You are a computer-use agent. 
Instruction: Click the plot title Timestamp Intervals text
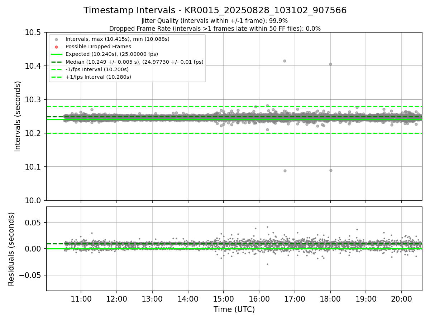point(215,10)
